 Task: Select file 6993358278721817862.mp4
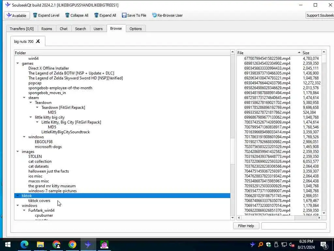pos(267,112)
